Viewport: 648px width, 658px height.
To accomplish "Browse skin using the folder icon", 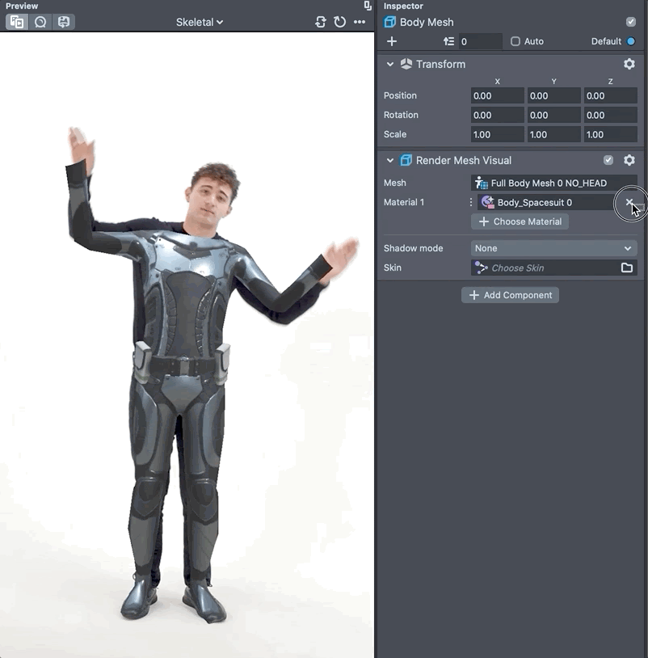I will [627, 268].
